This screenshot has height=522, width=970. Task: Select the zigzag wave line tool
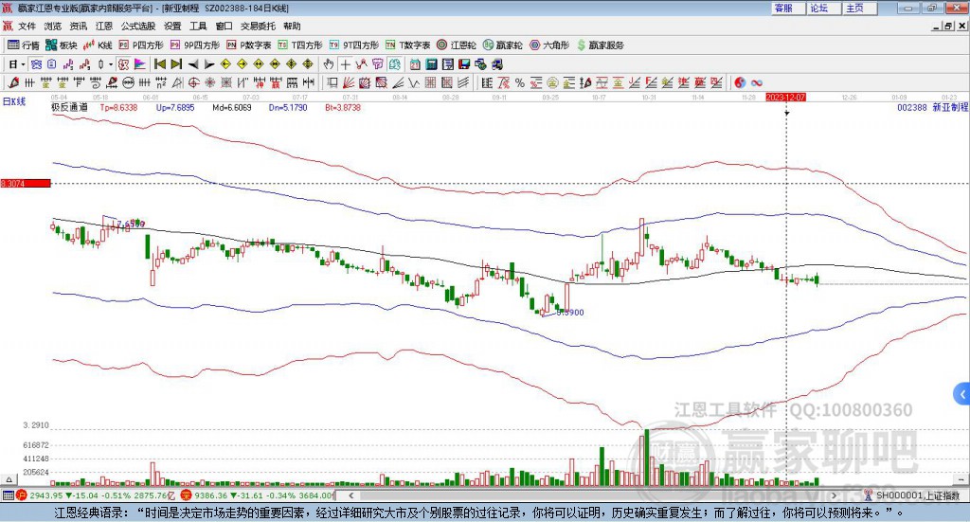point(413,82)
